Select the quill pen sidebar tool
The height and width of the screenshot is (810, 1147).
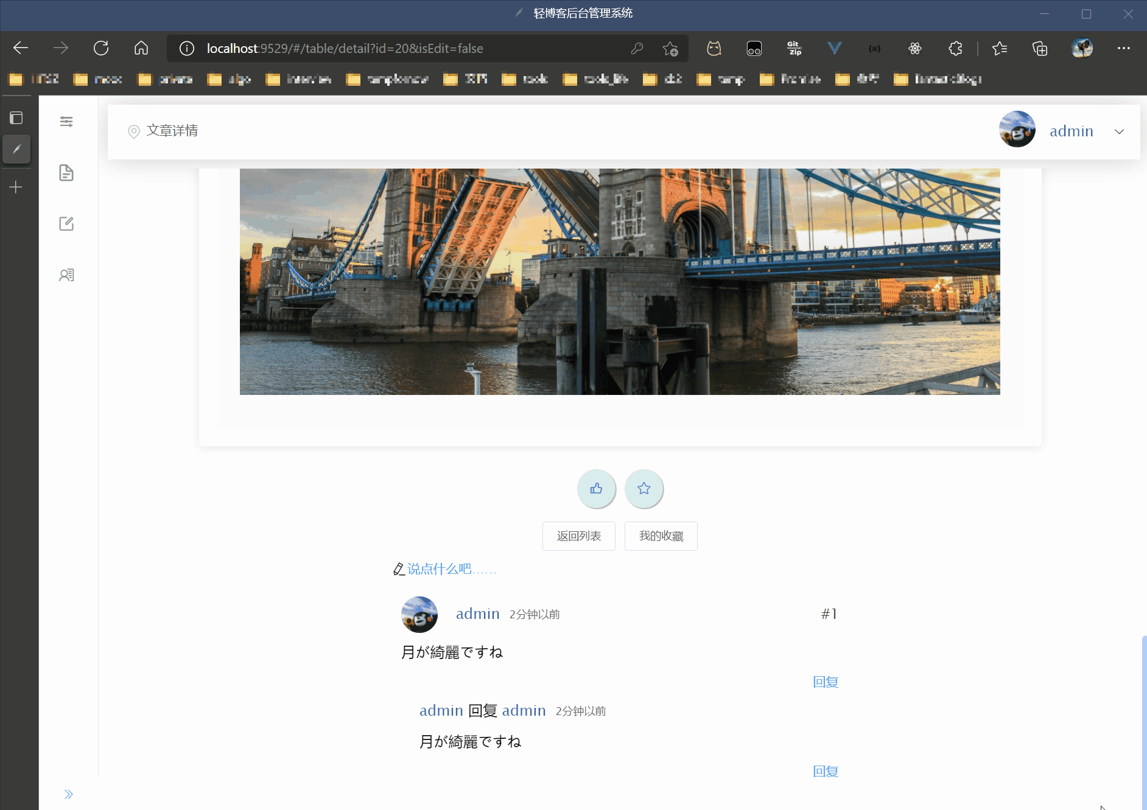[x=16, y=149]
